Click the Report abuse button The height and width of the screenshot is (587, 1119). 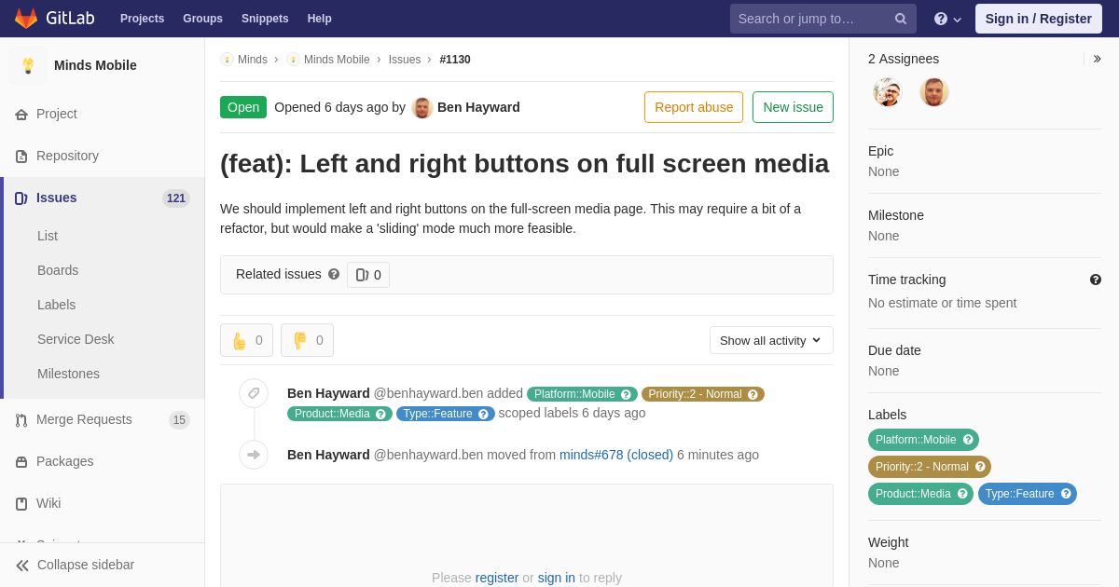tap(694, 107)
